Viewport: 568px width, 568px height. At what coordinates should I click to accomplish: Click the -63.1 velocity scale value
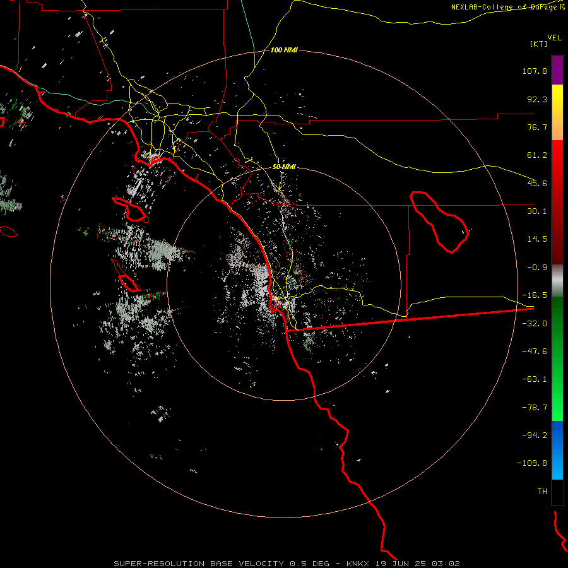click(x=535, y=379)
